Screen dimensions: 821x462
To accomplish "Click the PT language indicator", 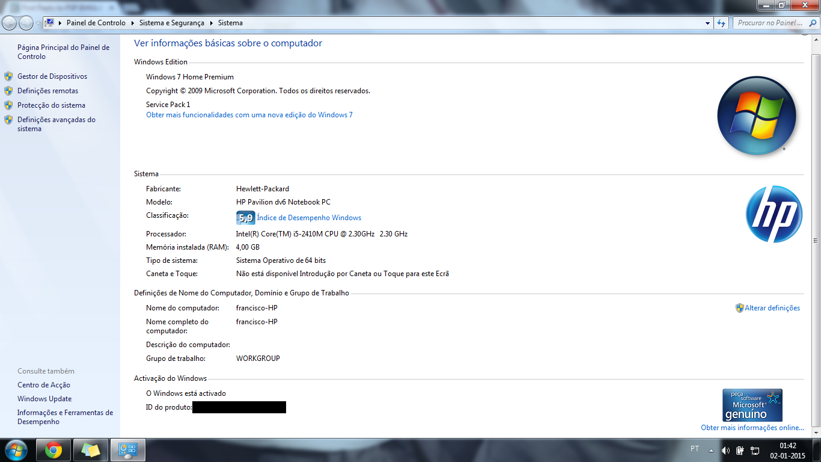I will point(695,449).
